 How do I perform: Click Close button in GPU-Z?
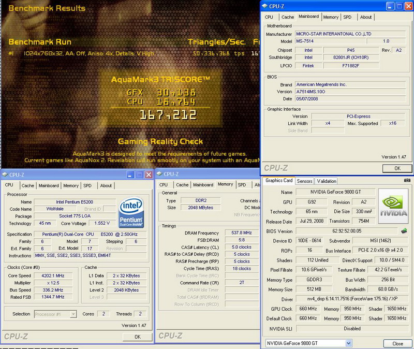tap(397, 343)
